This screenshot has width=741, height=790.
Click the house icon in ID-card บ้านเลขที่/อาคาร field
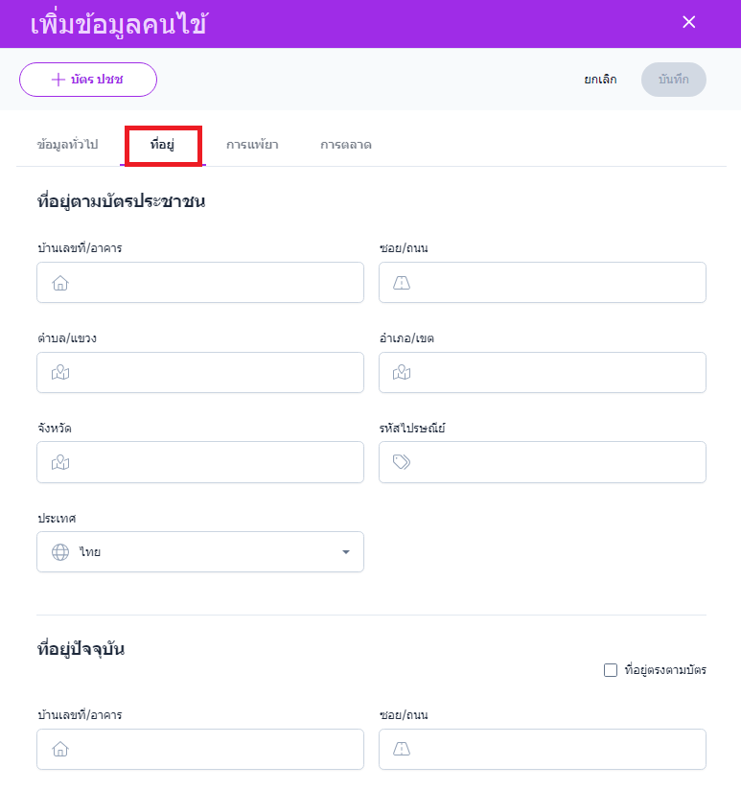point(60,283)
